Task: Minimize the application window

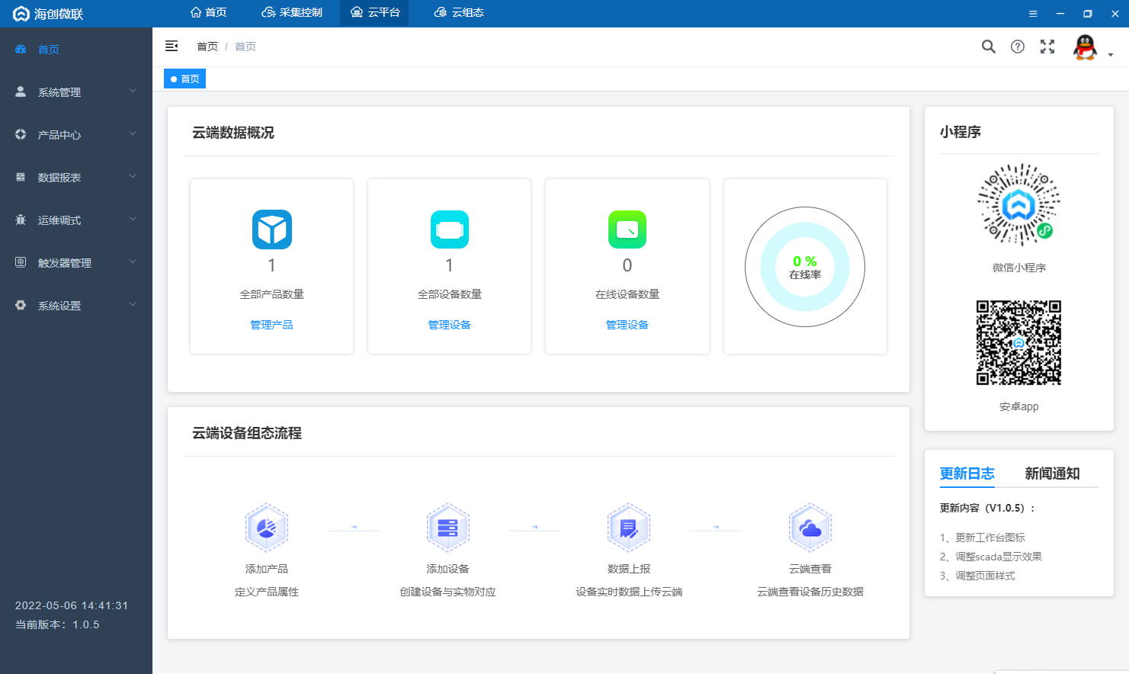Action: [1060, 14]
